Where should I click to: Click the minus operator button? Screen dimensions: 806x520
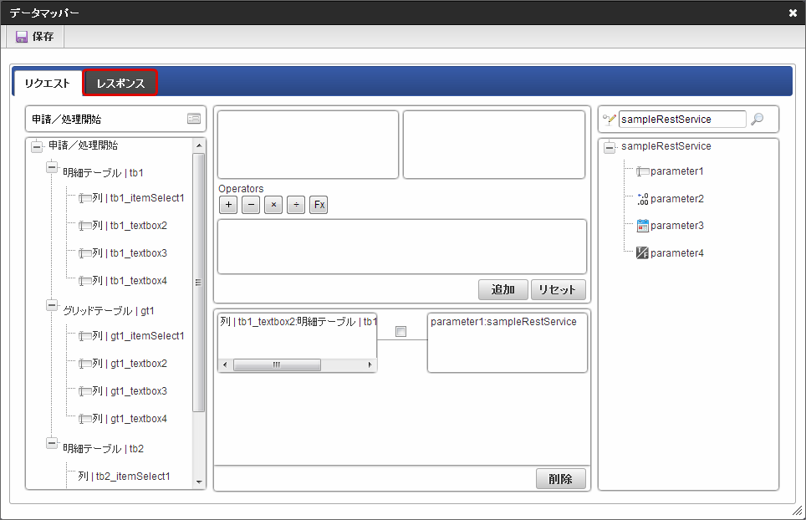[251, 206]
